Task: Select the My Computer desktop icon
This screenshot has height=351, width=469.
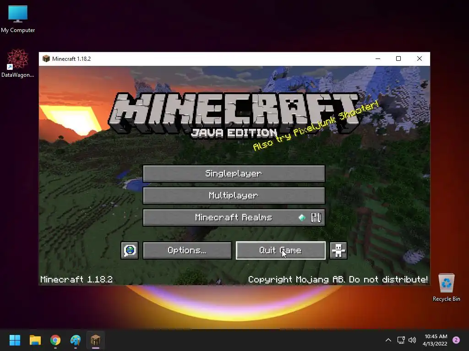Action: click(18, 19)
